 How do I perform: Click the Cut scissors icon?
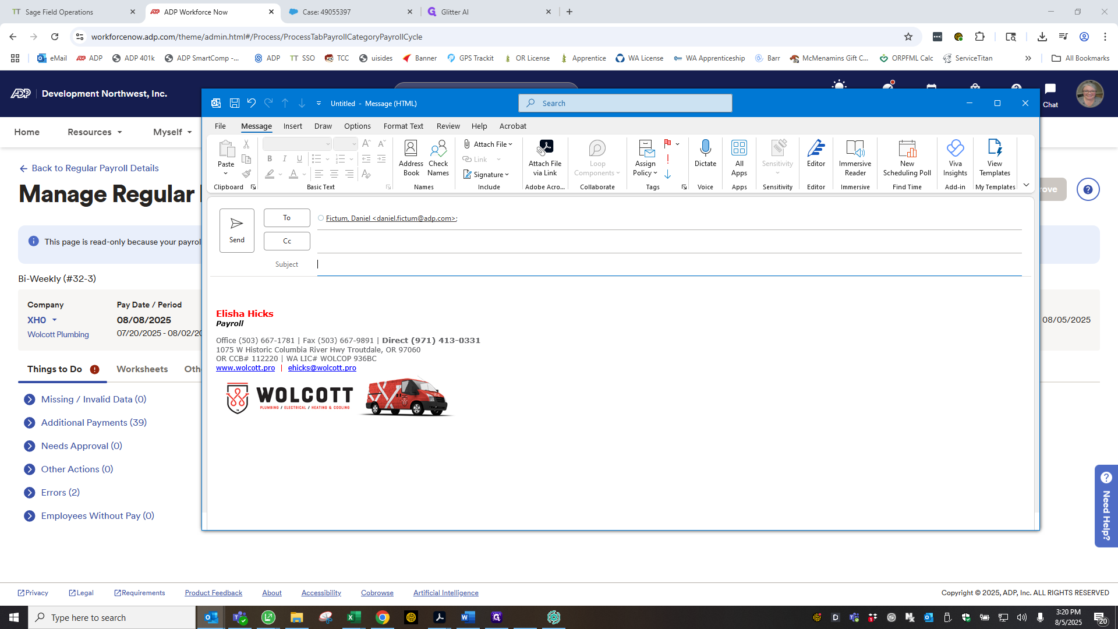[x=246, y=144]
